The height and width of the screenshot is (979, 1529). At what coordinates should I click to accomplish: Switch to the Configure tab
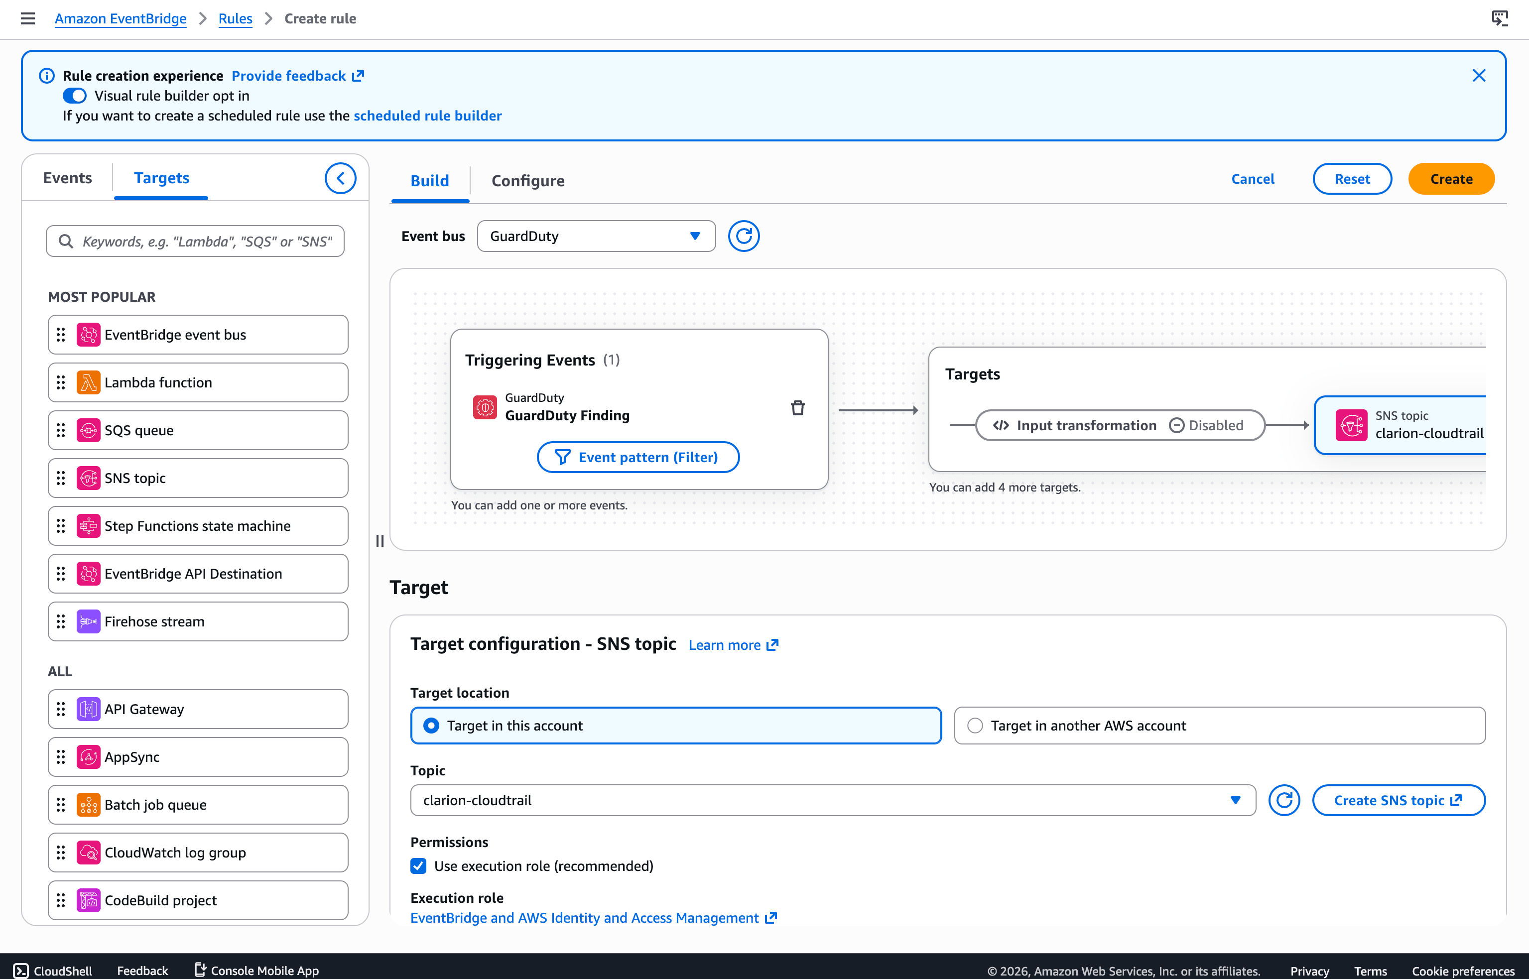[528, 181]
